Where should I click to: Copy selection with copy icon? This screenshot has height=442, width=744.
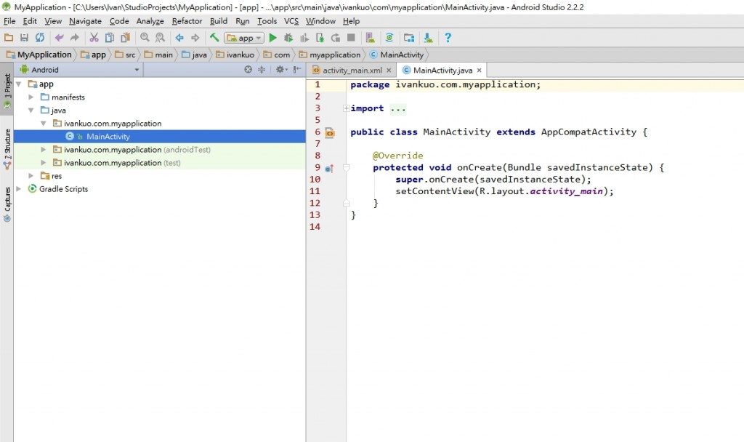[x=110, y=38]
